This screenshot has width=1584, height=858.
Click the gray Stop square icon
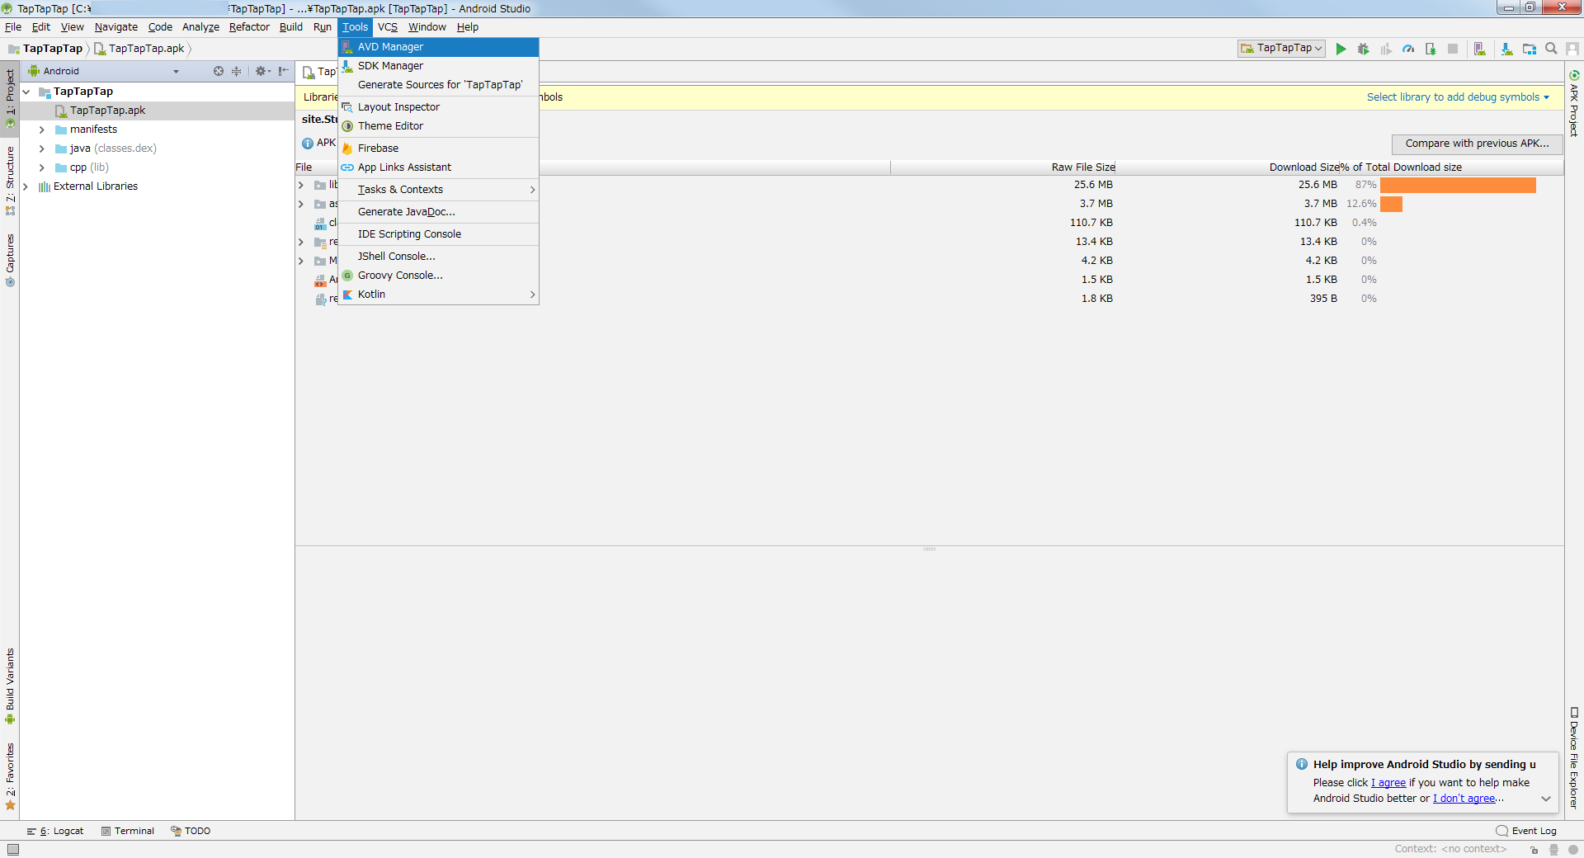tap(1453, 49)
